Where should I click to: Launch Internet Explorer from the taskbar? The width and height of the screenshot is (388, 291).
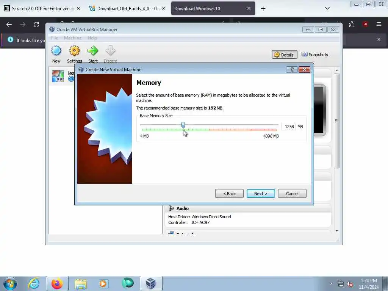(x=34, y=283)
